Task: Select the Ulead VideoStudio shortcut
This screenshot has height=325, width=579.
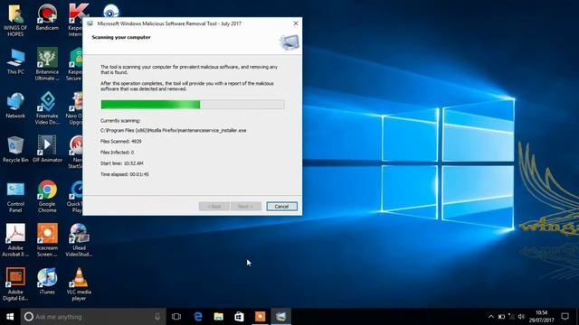Action: click(79, 240)
